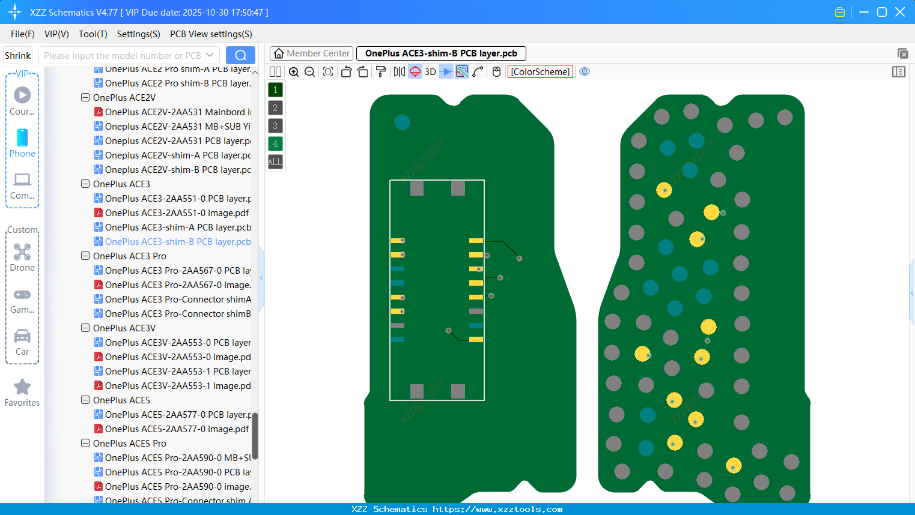Collapse the OnePlus ACE5 Pro tree node
Image resolution: width=915 pixels, height=515 pixels.
pos(85,443)
